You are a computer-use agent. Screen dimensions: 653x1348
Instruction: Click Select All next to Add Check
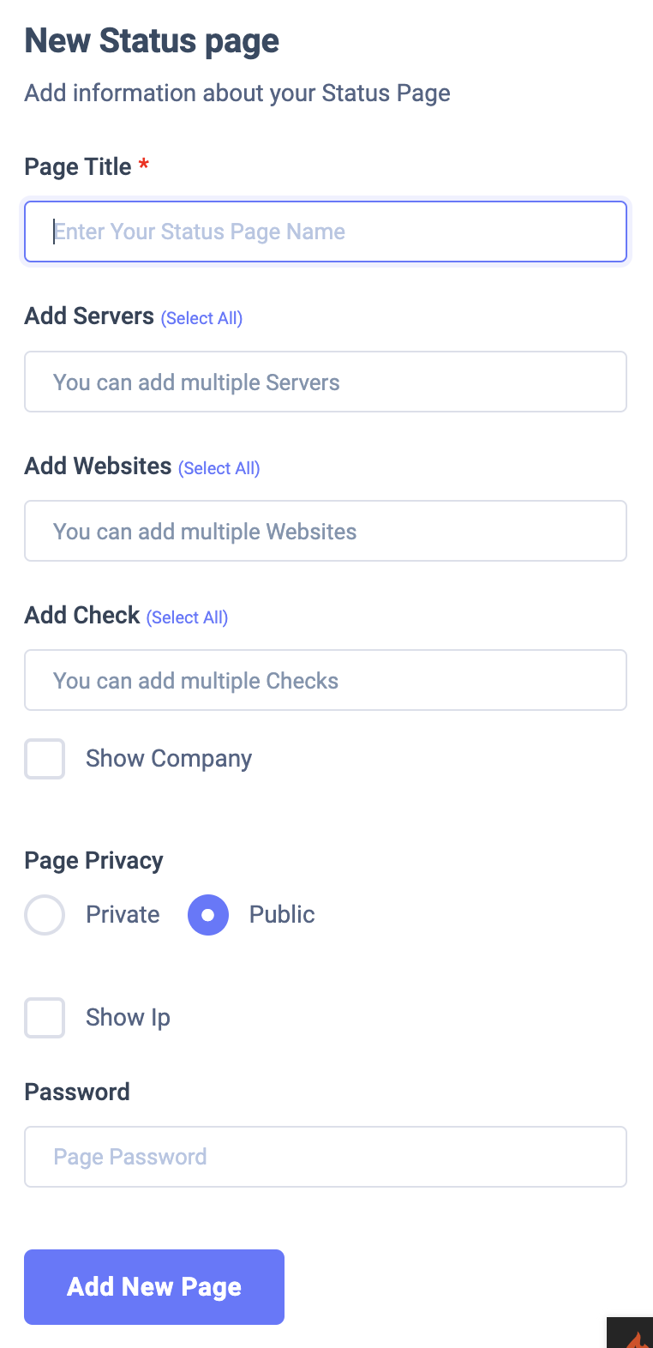188,617
